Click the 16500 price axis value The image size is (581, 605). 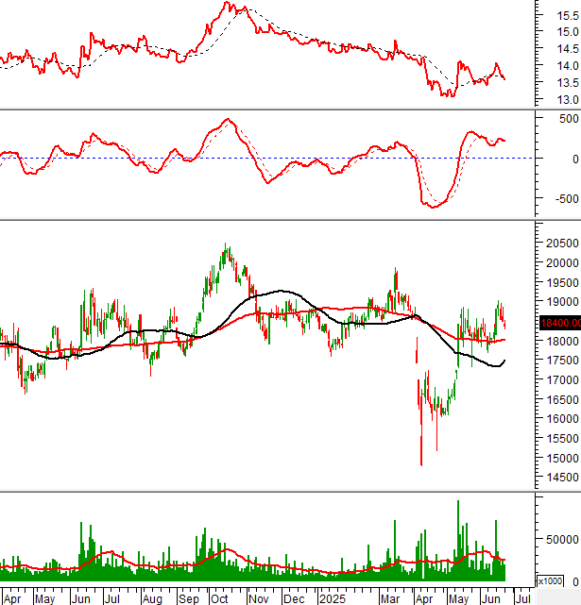(x=562, y=399)
